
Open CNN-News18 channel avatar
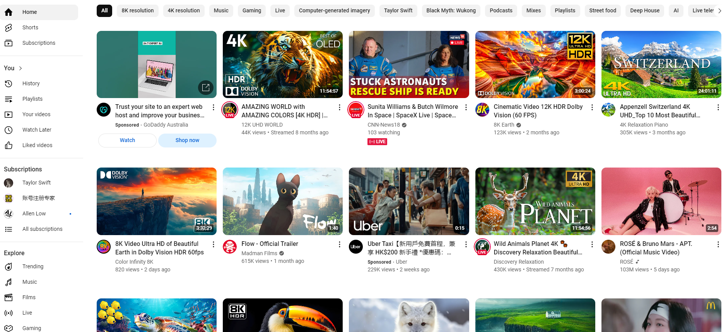(x=356, y=110)
